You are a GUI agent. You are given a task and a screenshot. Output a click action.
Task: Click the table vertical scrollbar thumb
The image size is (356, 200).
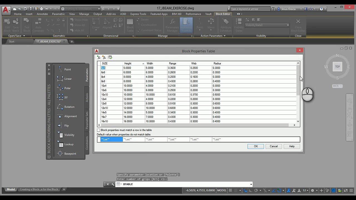tap(298, 80)
